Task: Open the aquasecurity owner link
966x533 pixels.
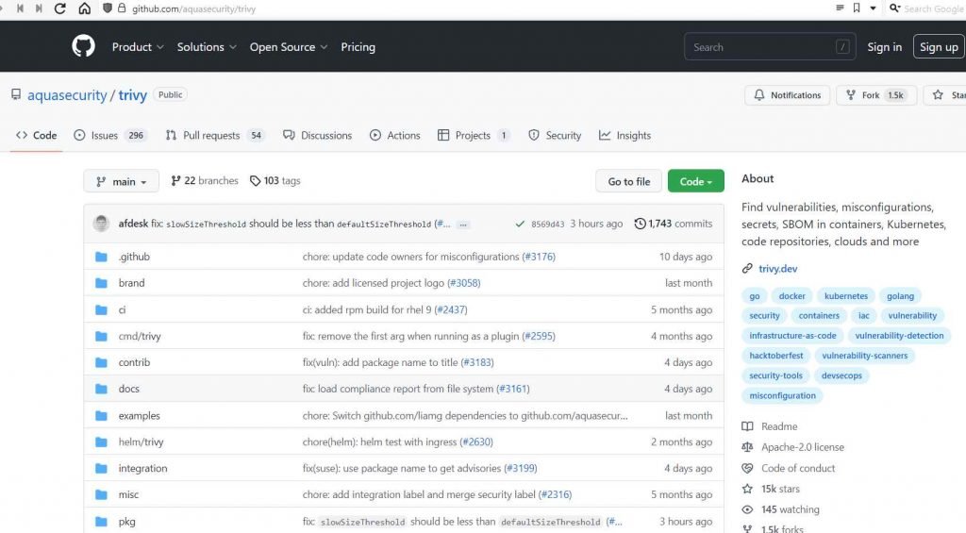Action: click(67, 95)
